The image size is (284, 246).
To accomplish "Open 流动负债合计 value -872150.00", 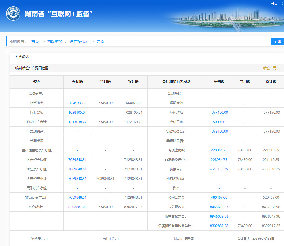I will pos(219,131).
